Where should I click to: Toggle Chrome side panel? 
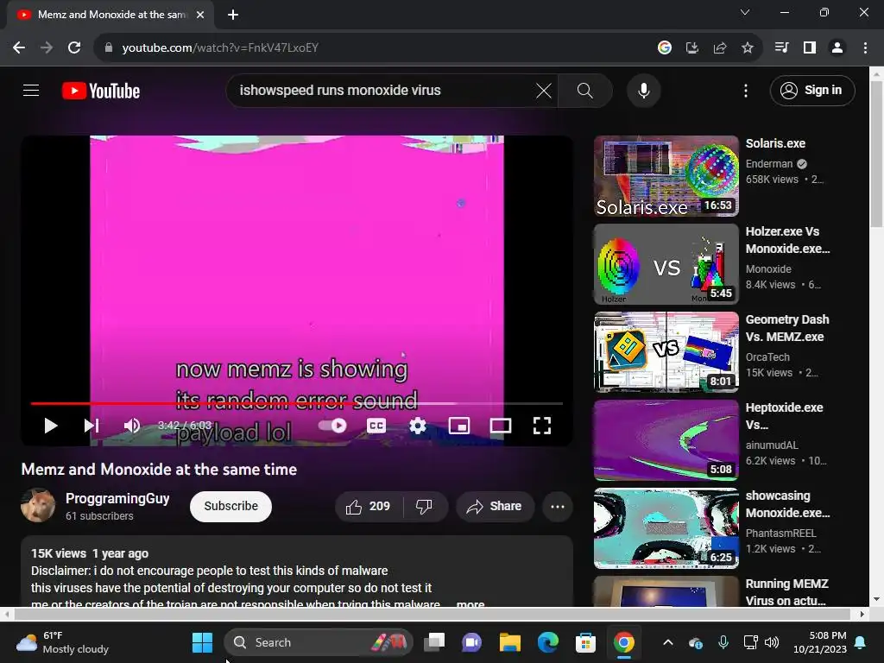(810, 47)
